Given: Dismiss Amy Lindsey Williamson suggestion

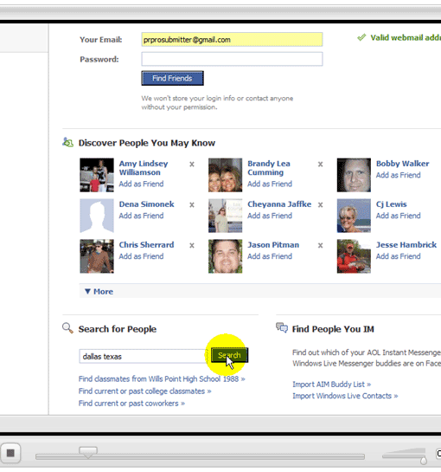Looking at the screenshot, I should point(192,165).
